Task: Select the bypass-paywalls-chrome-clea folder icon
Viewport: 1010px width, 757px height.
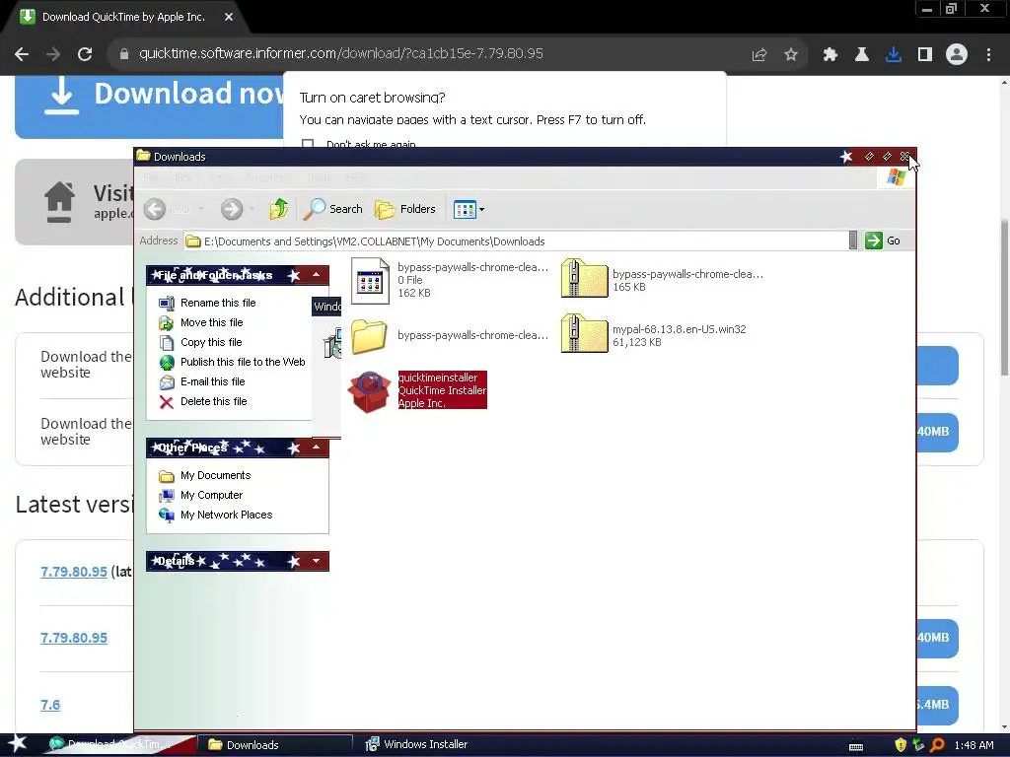Action: point(369,336)
